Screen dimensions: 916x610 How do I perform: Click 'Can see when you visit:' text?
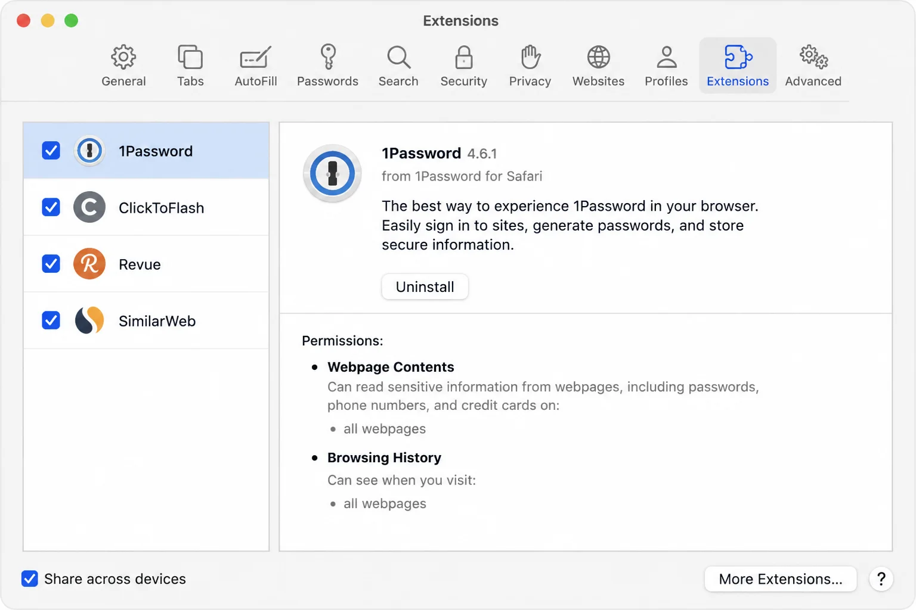401,480
